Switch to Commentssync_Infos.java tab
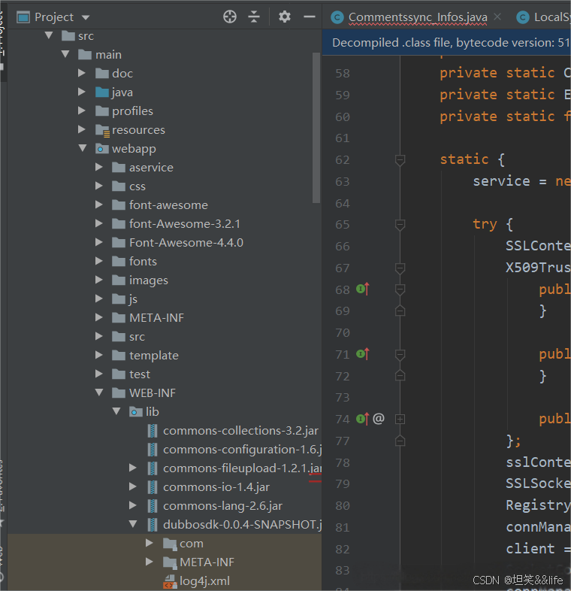The image size is (571, 591). click(417, 17)
